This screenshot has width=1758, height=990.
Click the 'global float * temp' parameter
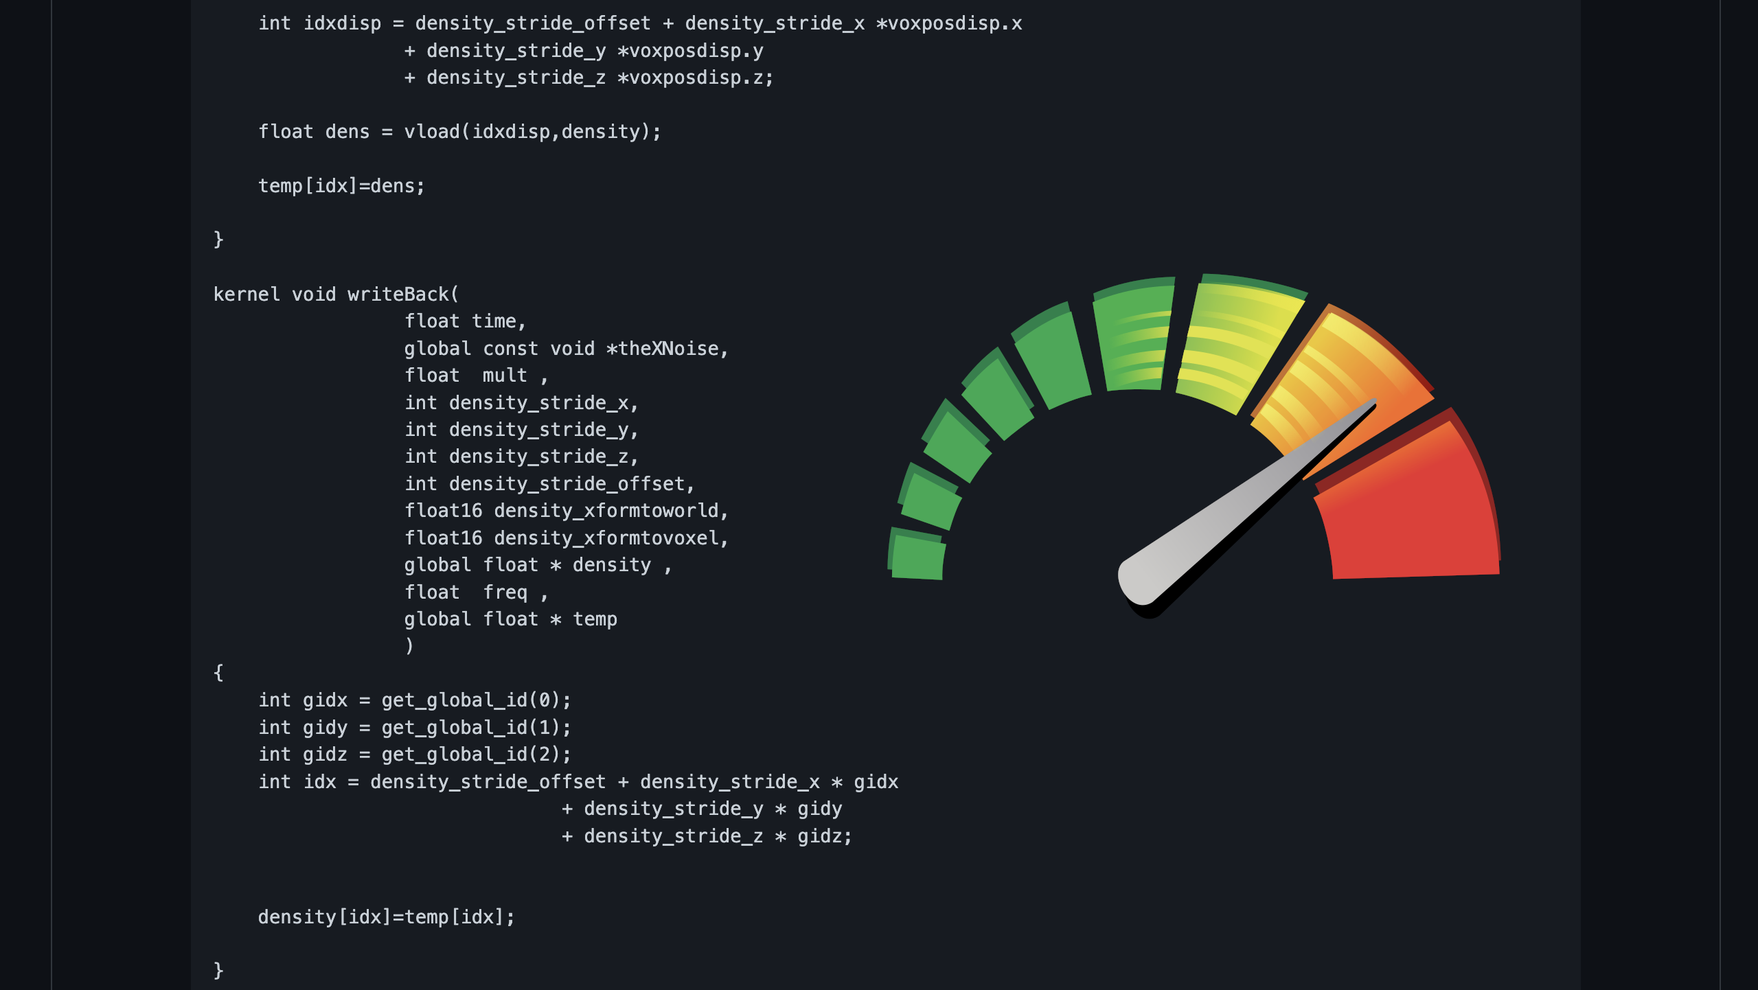(x=510, y=619)
